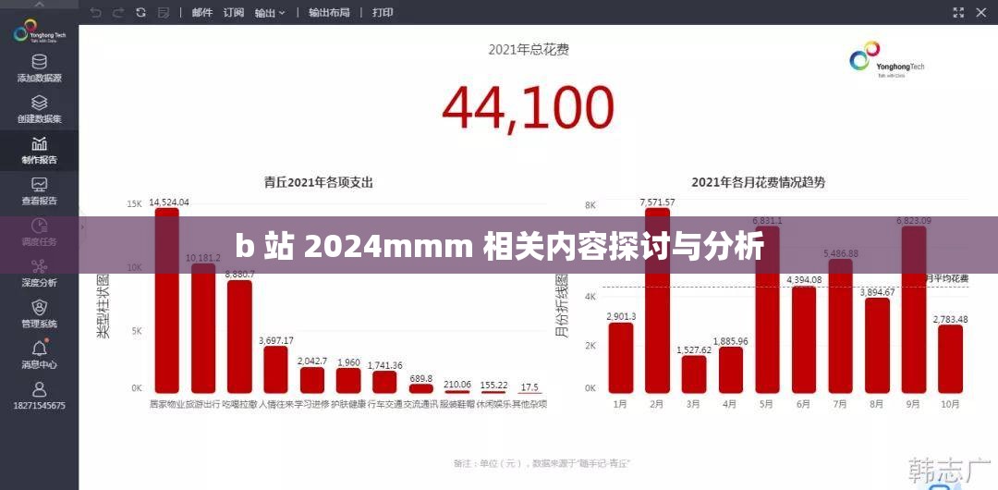Click the 备注 footnote text
This screenshot has width=998, height=490.
point(543,464)
